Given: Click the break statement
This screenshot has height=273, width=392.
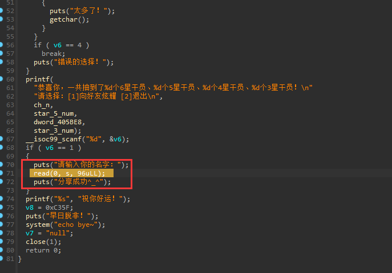Looking at the screenshot, I should tap(54, 54).
